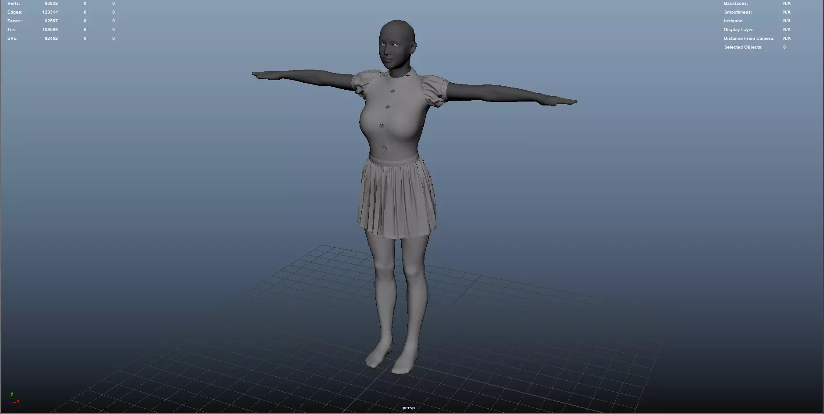The height and width of the screenshot is (414, 824).
Task: Click the "UVs:" heads-up display label
Action: point(12,39)
